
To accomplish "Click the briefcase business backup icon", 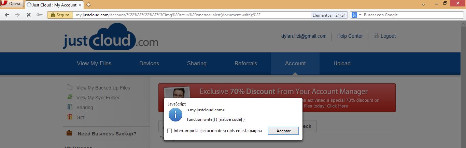I will pos(69,133).
